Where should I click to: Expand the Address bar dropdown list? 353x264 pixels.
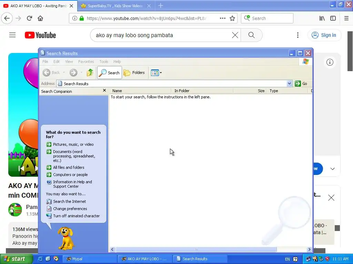(x=289, y=84)
